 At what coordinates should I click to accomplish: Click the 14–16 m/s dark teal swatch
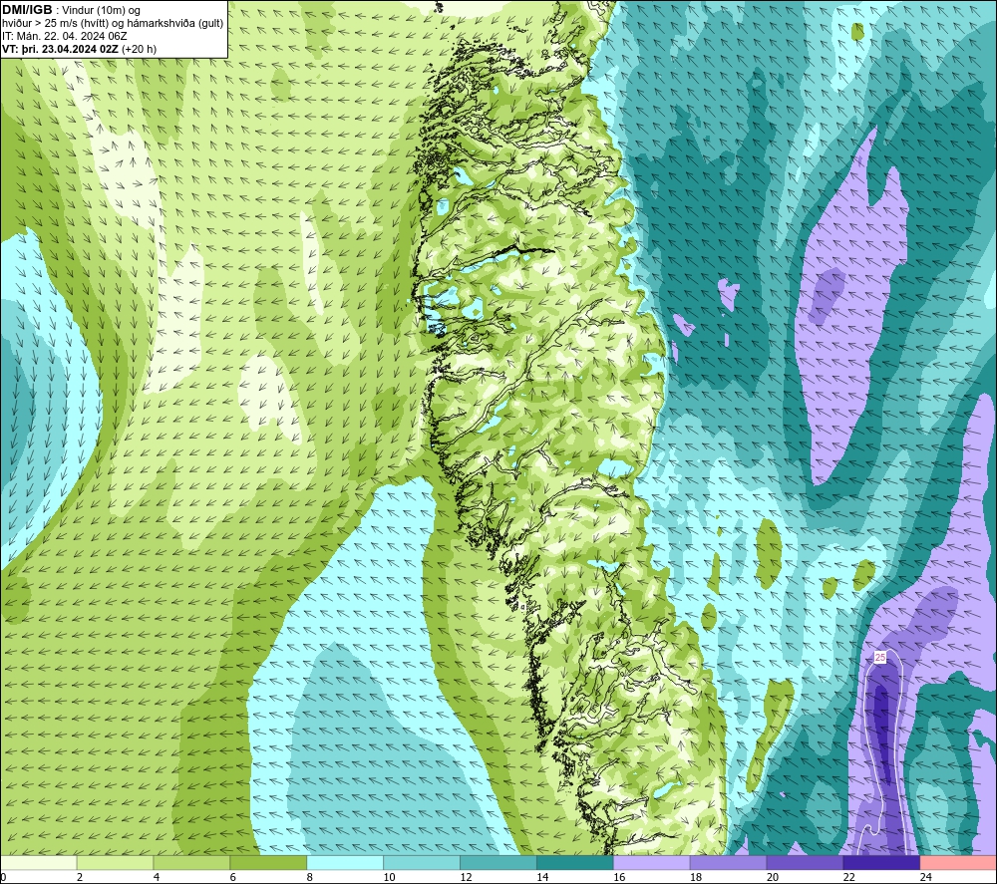[575, 862]
